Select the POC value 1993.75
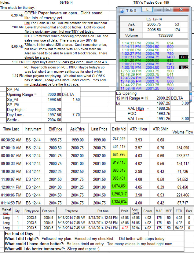The width and height of the screenshot is (194, 253). 161,113
